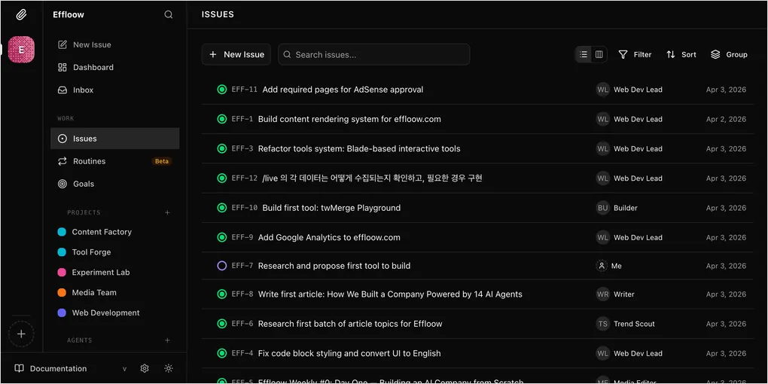
Task: Click the status circle of EFF-12
Action: coord(222,178)
